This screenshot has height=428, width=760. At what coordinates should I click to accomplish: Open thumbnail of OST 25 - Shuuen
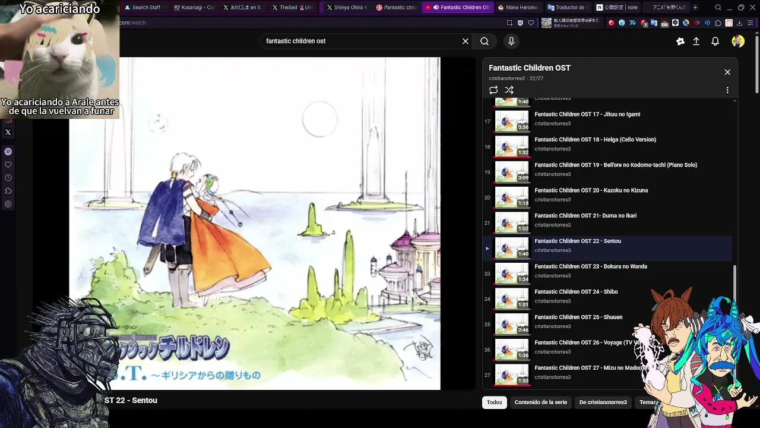point(512,324)
